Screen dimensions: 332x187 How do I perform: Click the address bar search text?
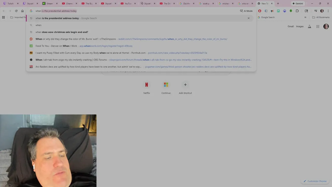tap(56, 11)
